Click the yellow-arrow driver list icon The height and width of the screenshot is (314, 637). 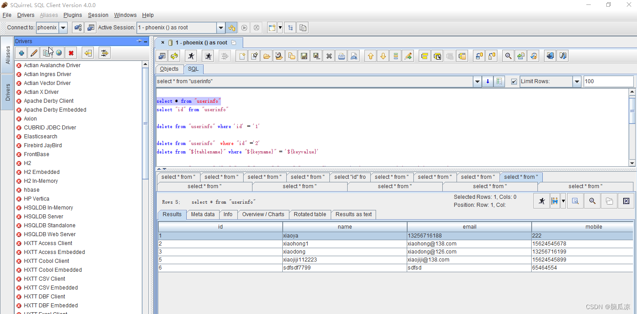[88, 53]
